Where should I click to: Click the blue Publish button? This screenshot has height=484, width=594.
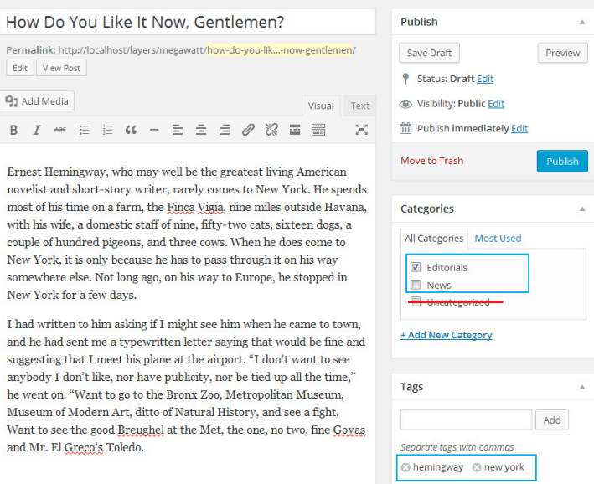[x=562, y=161]
